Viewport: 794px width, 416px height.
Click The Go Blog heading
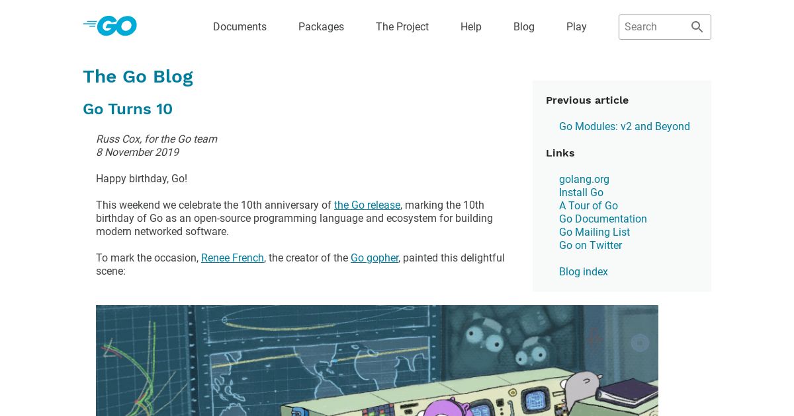138,77
